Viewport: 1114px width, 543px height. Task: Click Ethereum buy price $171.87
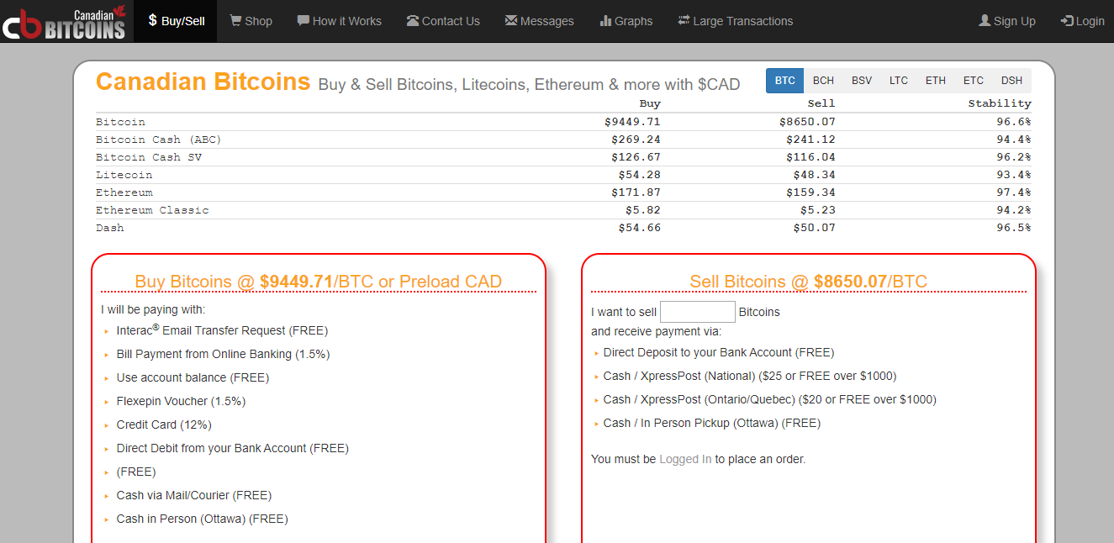click(x=636, y=192)
